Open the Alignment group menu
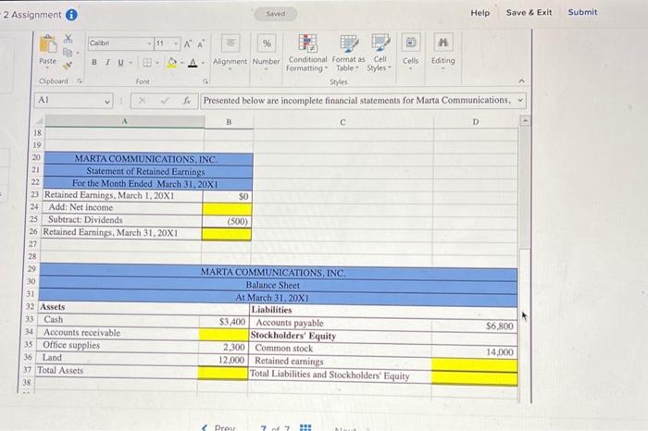Image resolution: width=648 pixels, height=431 pixels. tap(230, 53)
